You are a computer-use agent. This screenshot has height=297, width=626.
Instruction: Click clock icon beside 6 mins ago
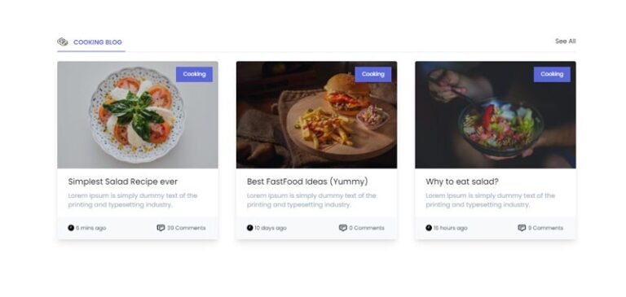point(71,228)
